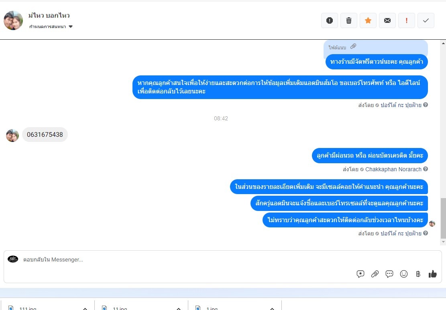Click help icon beside Chakkaphan Norarach
Image resolution: width=446 pixels, height=310 pixels.
[426, 169]
